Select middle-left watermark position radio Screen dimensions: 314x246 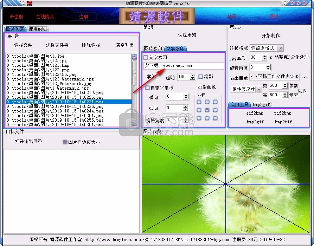pyautogui.click(x=199, y=110)
